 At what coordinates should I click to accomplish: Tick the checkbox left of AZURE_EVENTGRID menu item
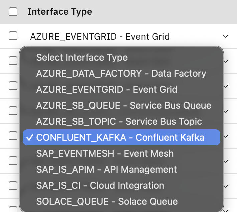pyautogui.click(x=13, y=86)
